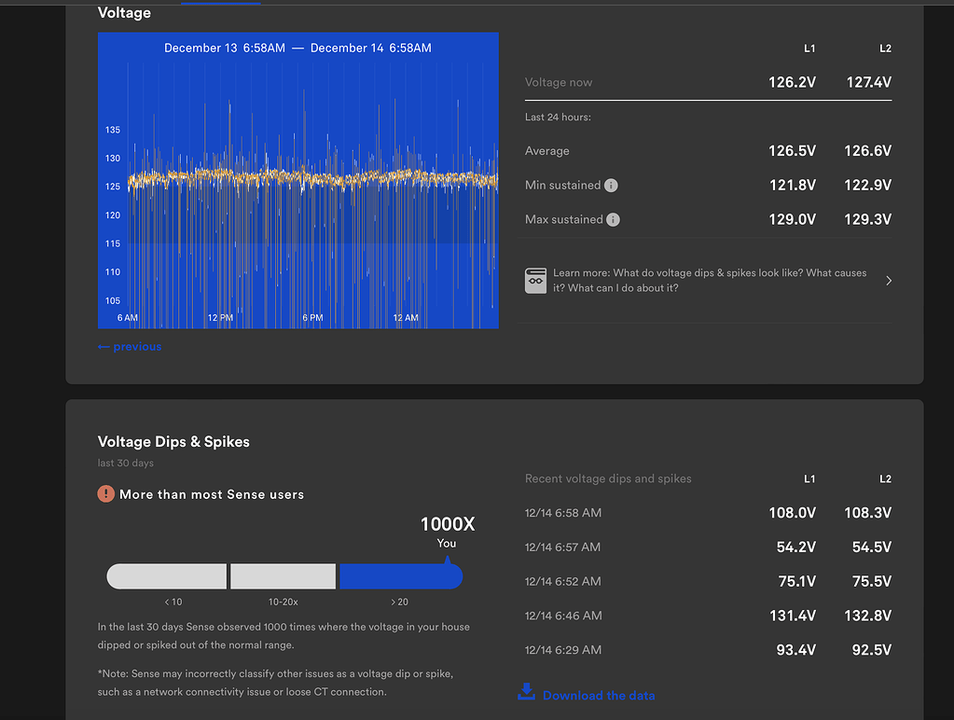Click the 1000X You marker pointer
The width and height of the screenshot is (954, 720).
[x=447, y=561]
